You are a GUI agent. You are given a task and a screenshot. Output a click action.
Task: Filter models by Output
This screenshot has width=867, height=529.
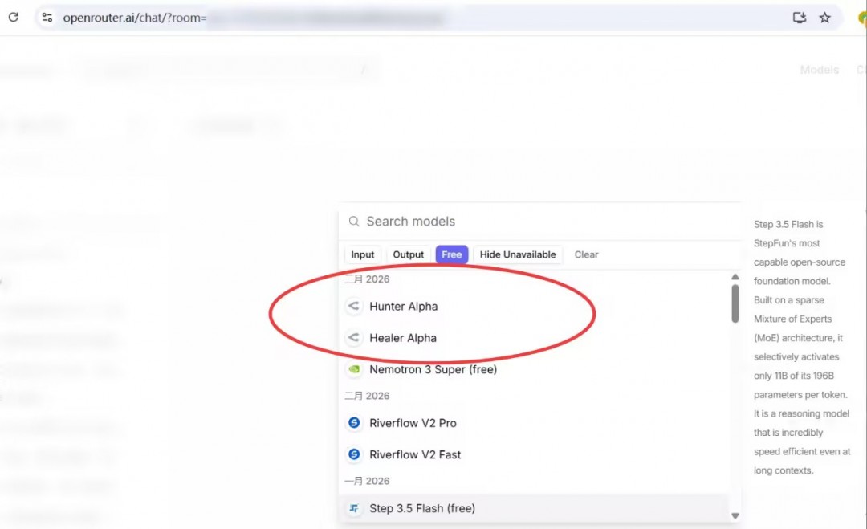tap(408, 254)
